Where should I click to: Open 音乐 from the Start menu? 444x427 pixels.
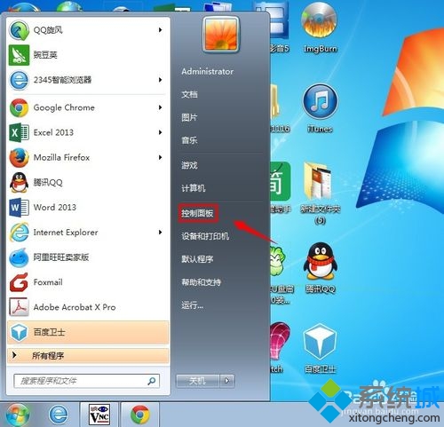(189, 140)
